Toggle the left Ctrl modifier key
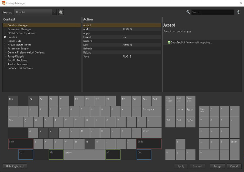Screen dimensions: 244x172 [26, 155]
